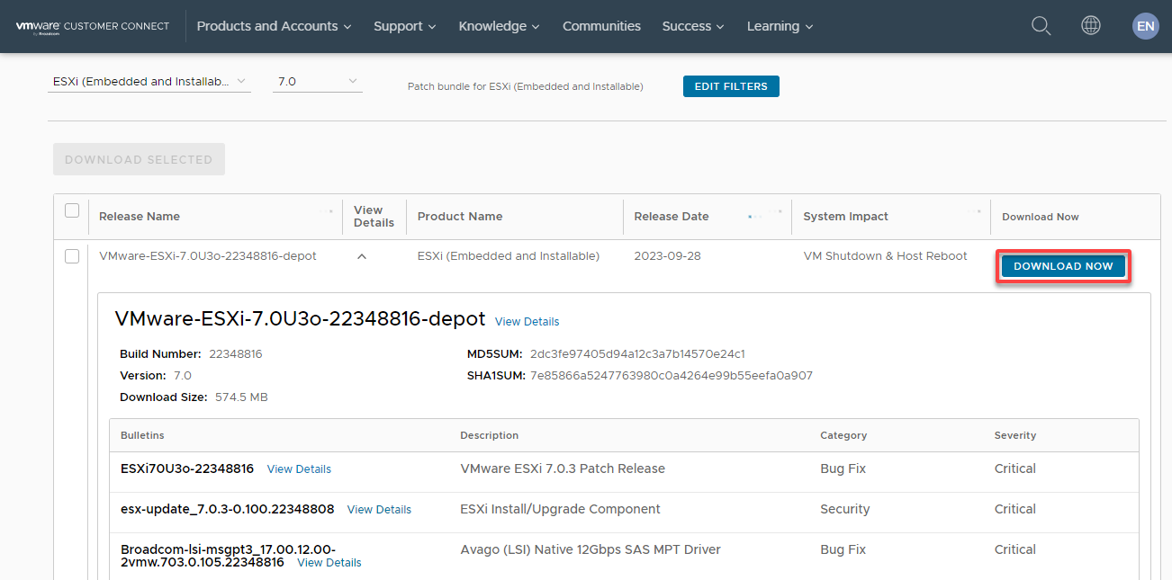Open the globe language selector
Screen dimensions: 1172x580
[1091, 26]
